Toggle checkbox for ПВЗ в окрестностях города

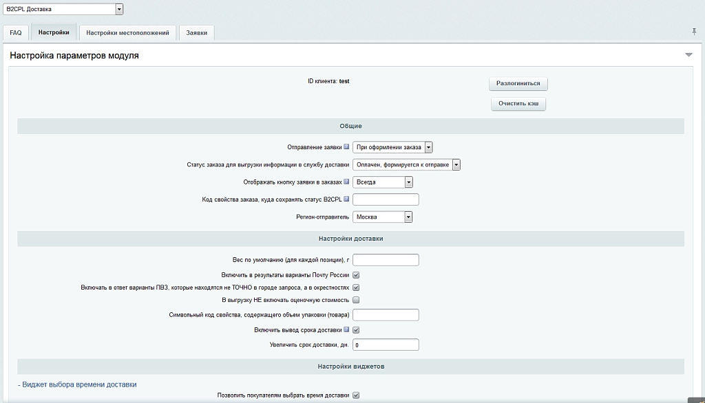356,287
